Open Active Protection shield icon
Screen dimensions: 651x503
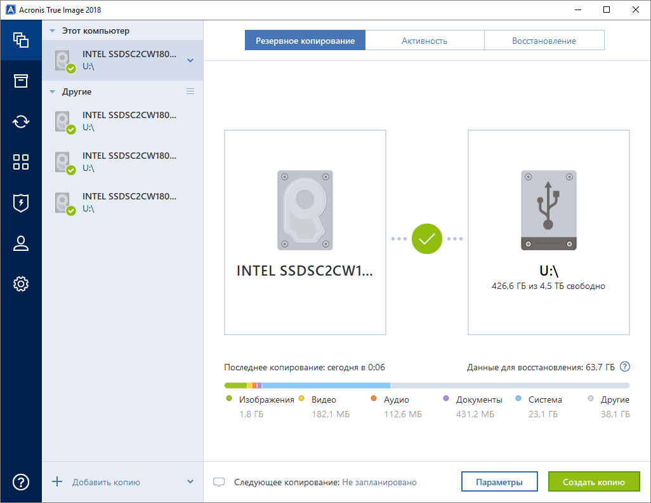(x=21, y=203)
